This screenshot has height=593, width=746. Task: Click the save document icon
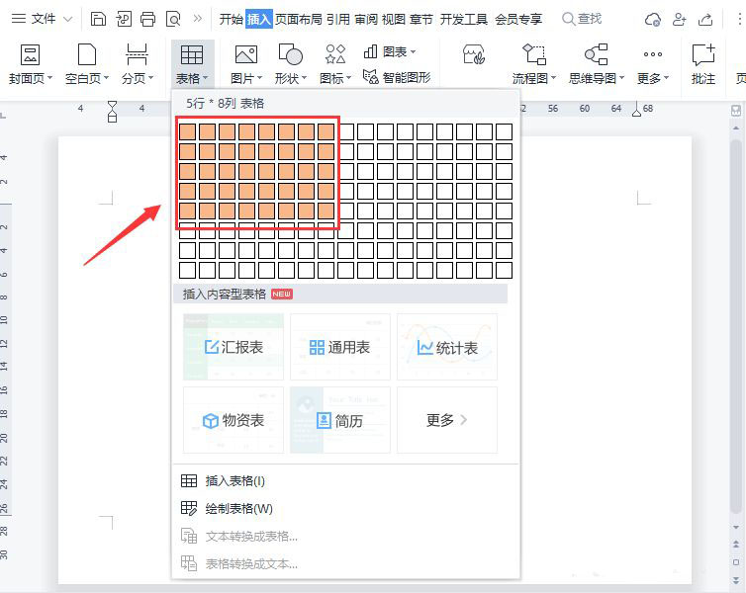coord(98,19)
